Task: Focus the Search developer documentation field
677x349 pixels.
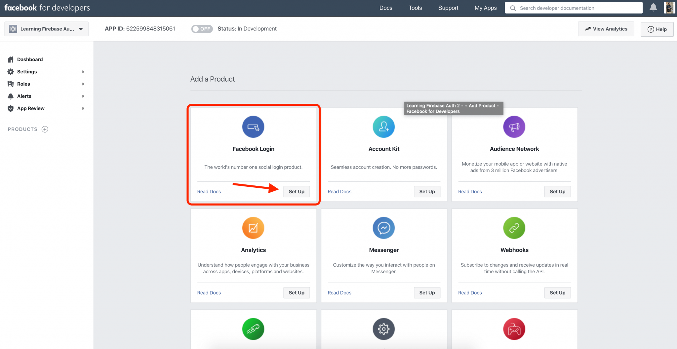Action: pos(574,8)
